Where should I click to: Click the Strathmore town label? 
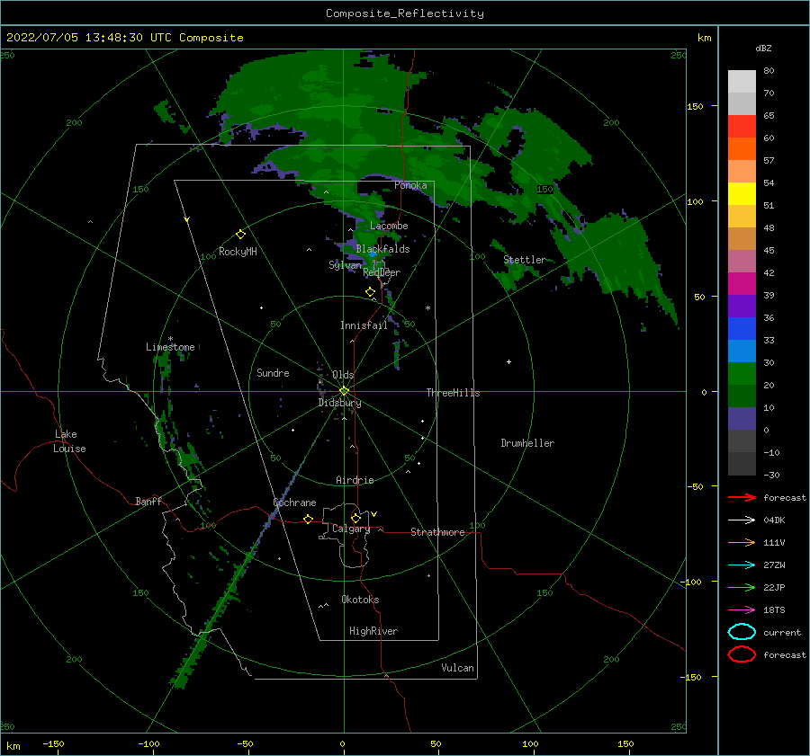[437, 532]
